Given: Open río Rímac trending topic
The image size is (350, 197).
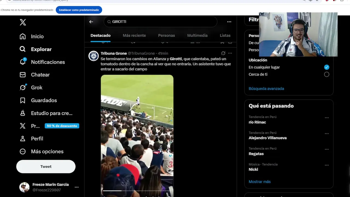Looking at the screenshot, I should 257,122.
